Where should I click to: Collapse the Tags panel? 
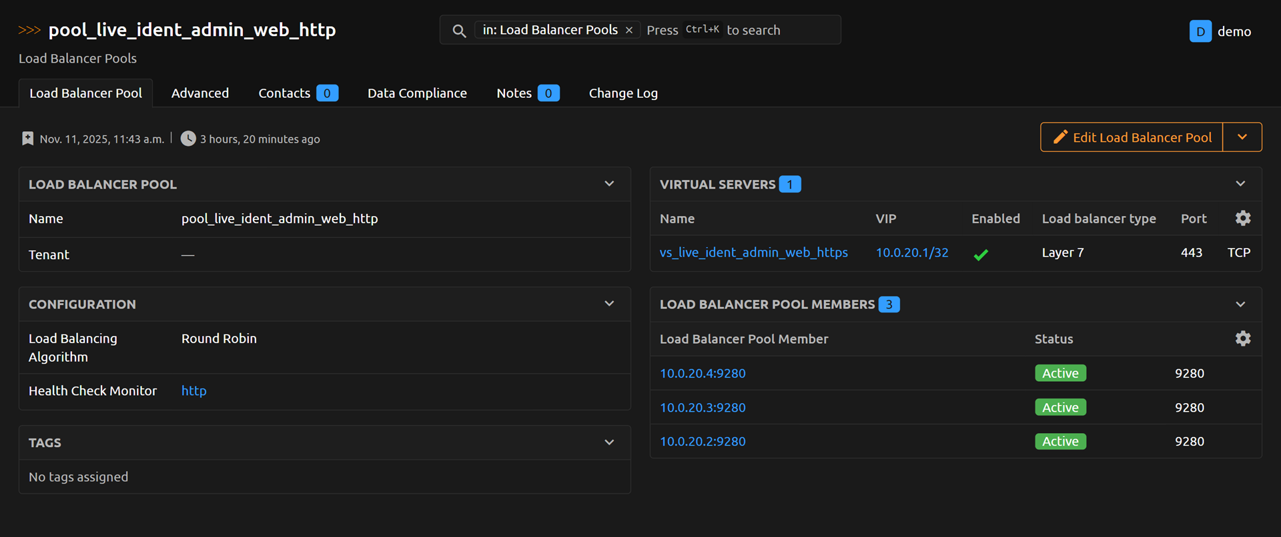click(609, 442)
